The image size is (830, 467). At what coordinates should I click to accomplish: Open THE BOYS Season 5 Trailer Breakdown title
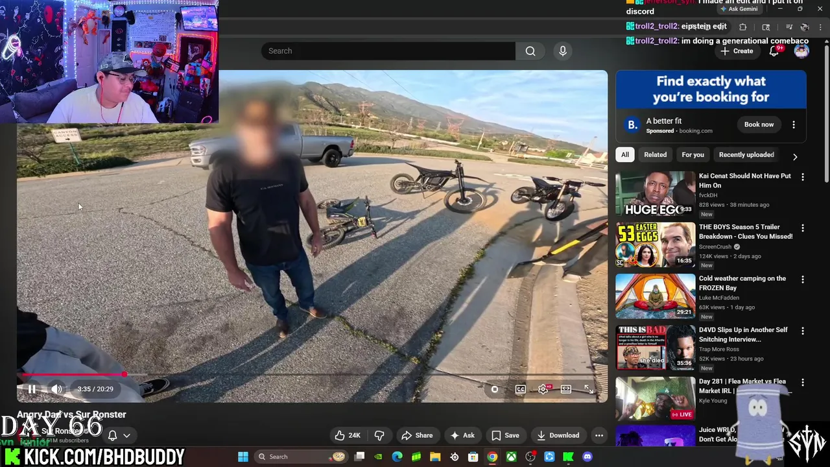746,232
